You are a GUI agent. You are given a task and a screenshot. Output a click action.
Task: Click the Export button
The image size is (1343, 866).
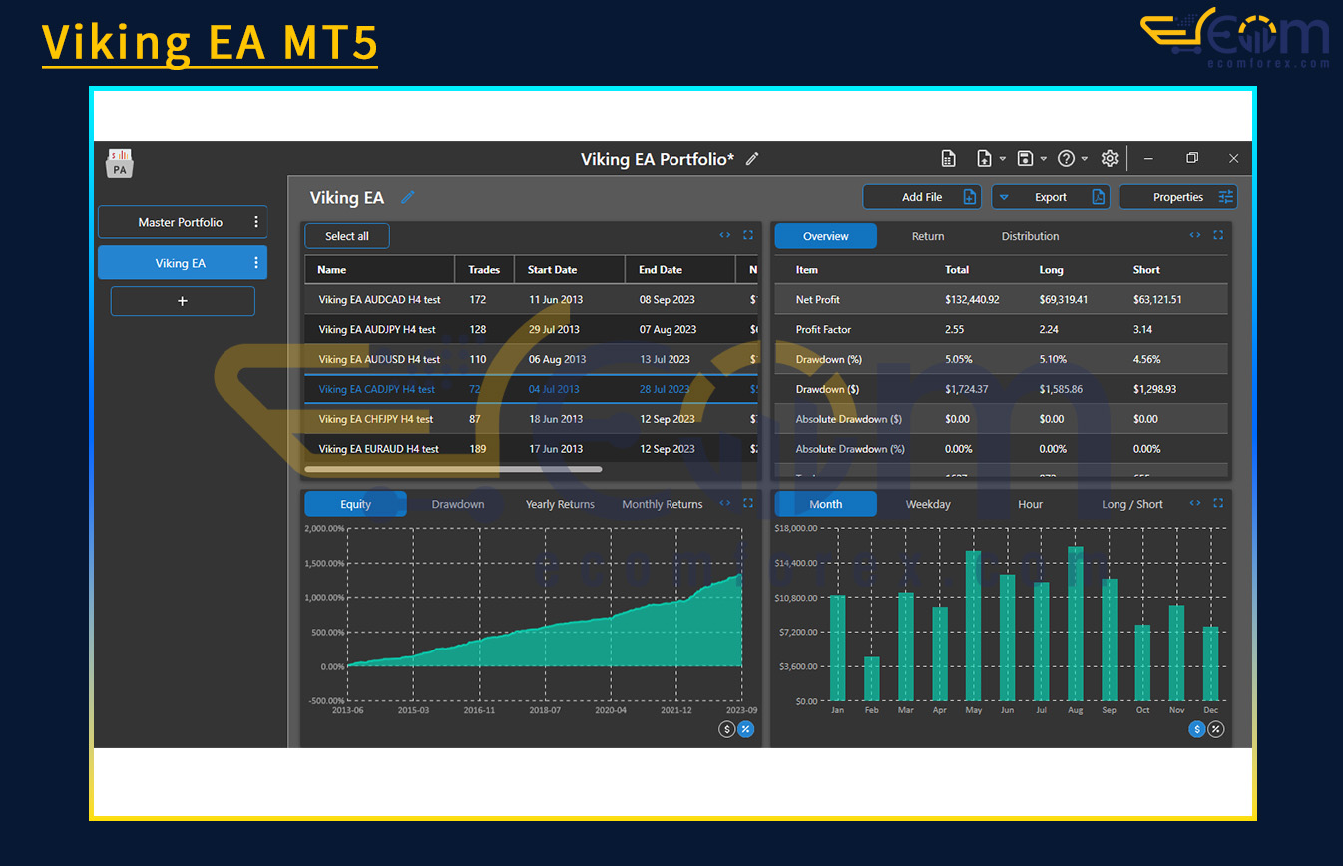(x=1050, y=197)
